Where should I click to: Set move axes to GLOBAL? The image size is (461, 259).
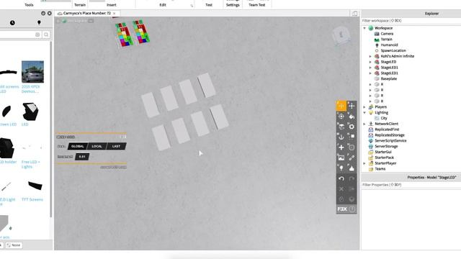[78, 146]
